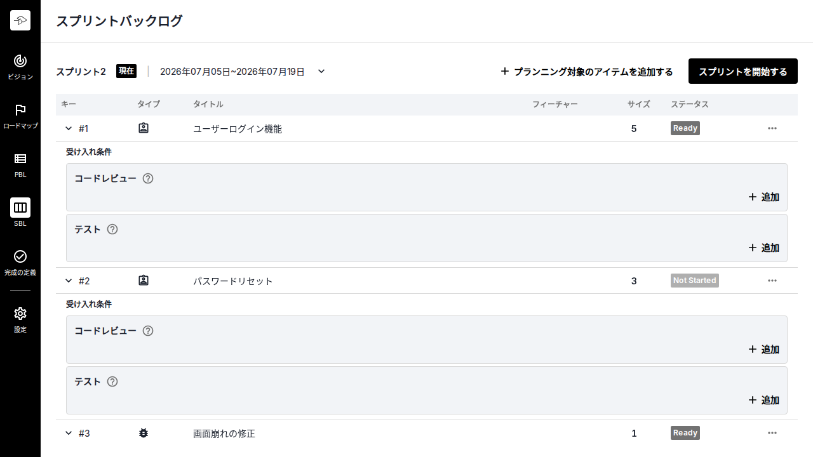Click the 受け入れ条件 label under #1
This screenshot has width=813, height=457.
pyautogui.click(x=89, y=152)
